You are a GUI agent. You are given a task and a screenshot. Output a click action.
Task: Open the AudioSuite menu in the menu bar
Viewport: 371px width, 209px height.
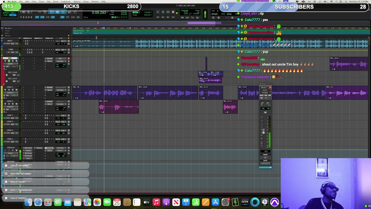(x=66, y=1)
